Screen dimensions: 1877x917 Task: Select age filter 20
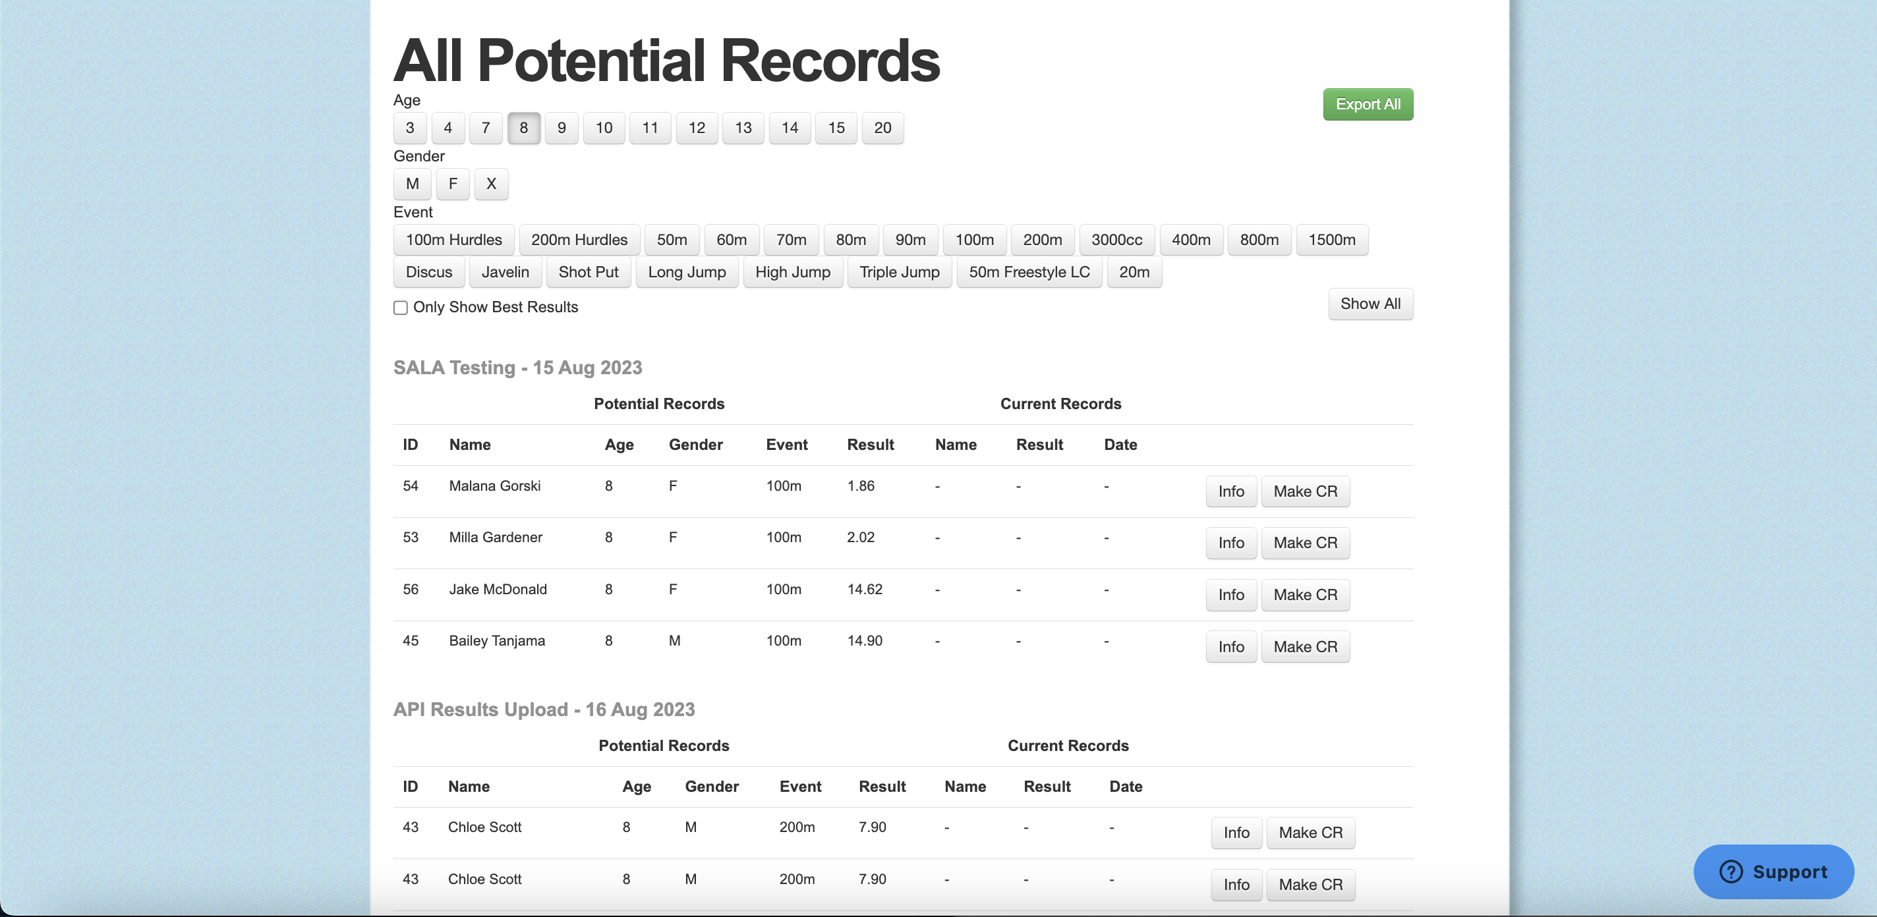(882, 128)
